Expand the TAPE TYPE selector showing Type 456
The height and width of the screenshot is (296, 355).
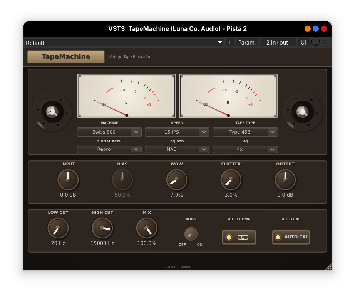point(245,132)
